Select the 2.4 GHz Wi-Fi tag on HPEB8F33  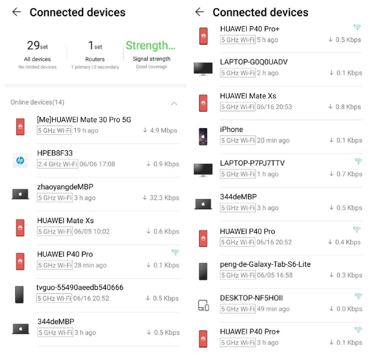58,164
